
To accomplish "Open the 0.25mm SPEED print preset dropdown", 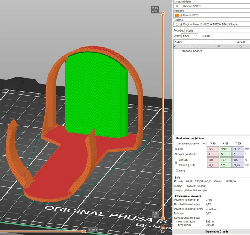I will point(212,6).
